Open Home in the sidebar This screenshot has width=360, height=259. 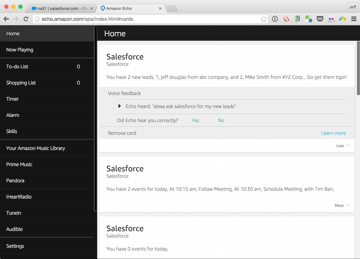point(47,33)
